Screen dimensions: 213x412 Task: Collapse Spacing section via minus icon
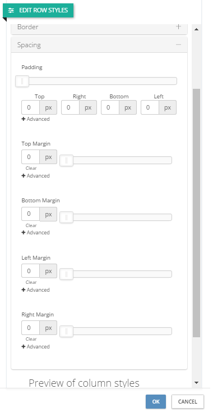[x=178, y=45]
